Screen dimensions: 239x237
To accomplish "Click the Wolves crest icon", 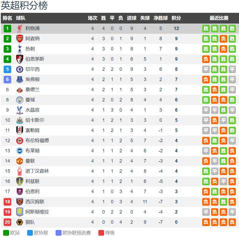I will point(20,222).
